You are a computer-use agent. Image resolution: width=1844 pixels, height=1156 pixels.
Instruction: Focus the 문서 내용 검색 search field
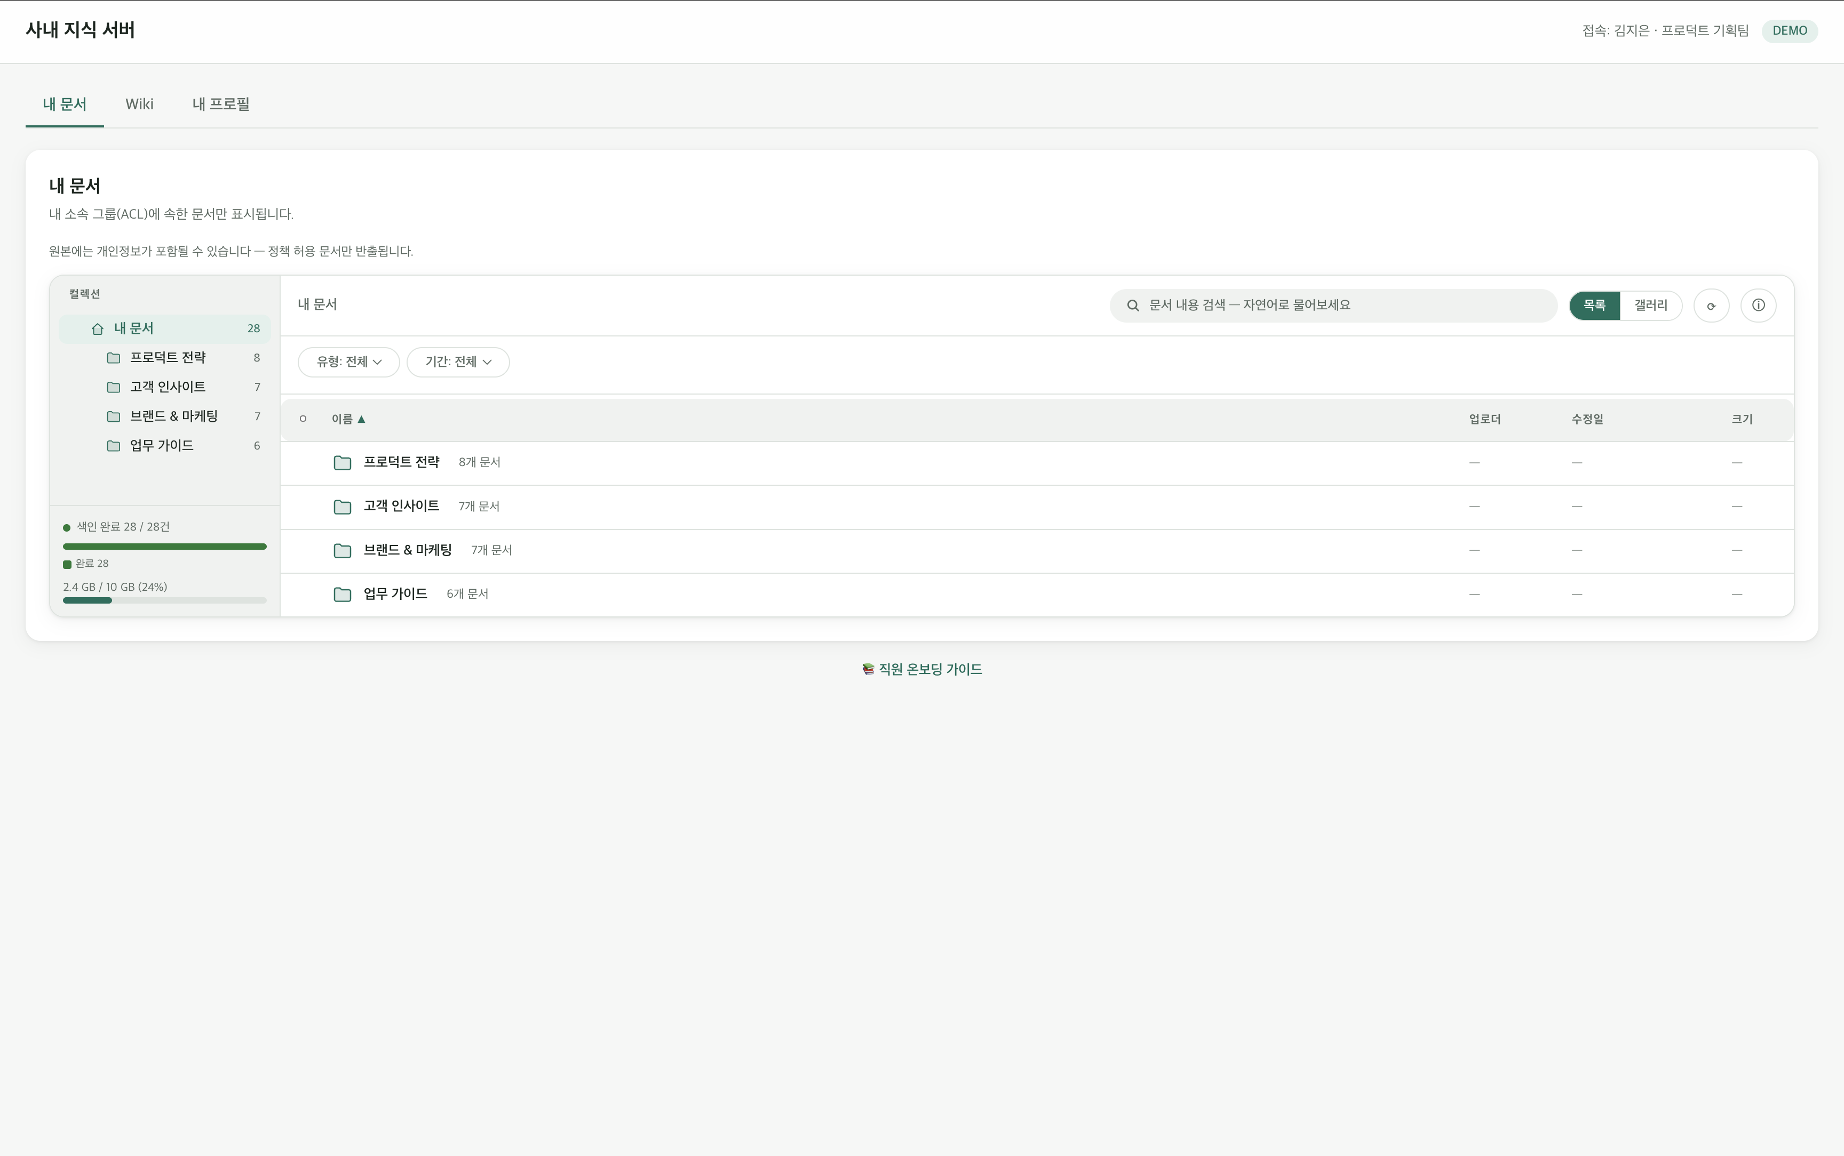(x=1333, y=306)
